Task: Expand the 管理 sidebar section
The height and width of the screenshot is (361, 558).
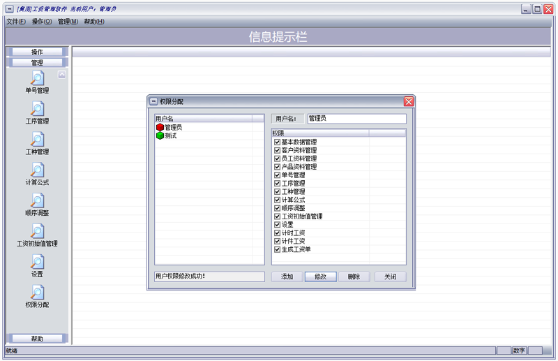Action: [x=37, y=63]
